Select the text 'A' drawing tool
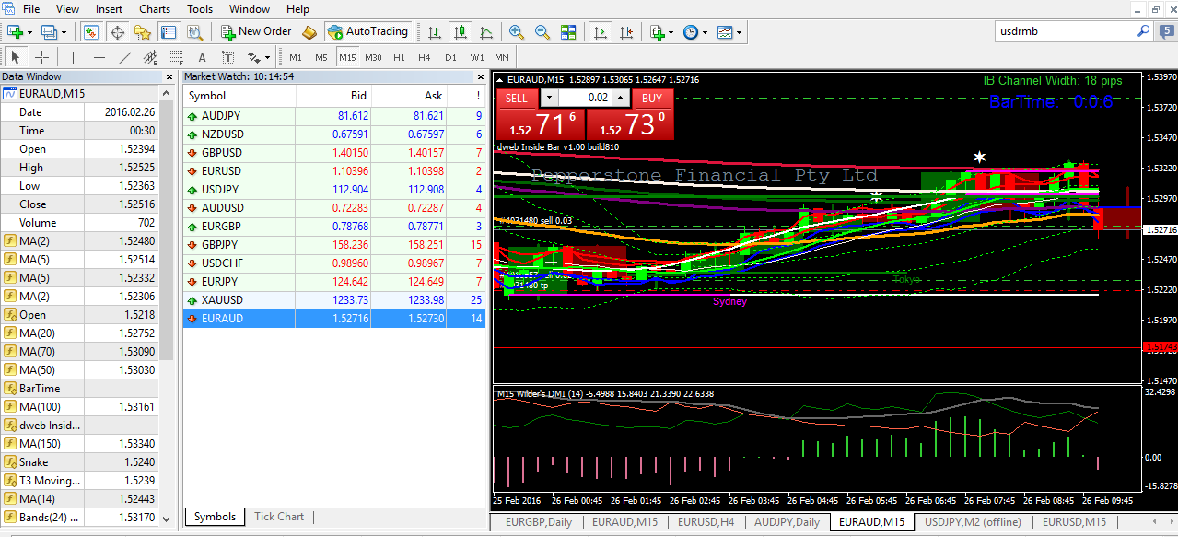The width and height of the screenshot is (1178, 537). (203, 57)
